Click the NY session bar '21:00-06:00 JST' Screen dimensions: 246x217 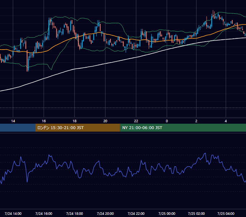[x=183, y=128]
